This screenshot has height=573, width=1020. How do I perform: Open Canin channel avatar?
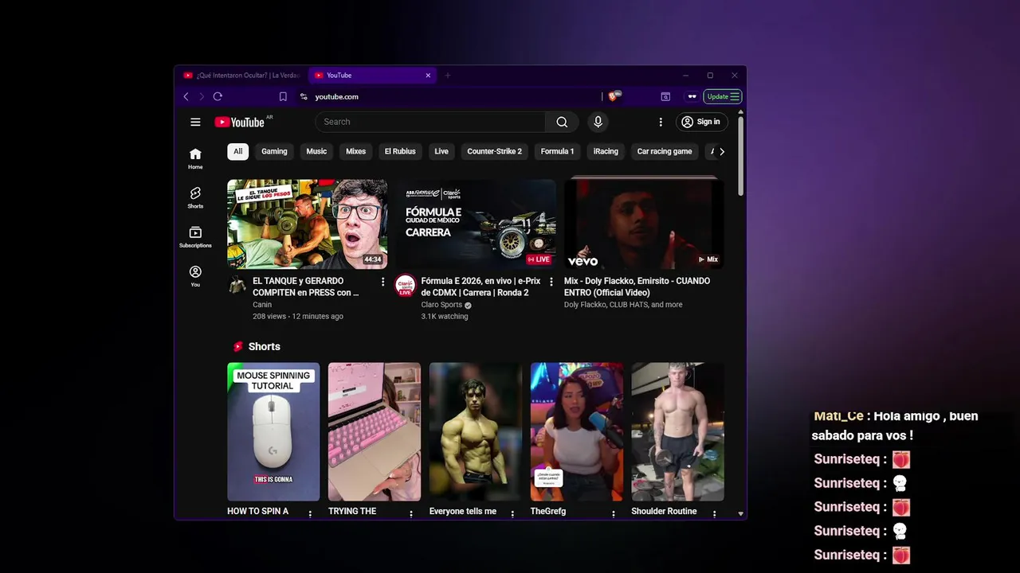tap(237, 285)
